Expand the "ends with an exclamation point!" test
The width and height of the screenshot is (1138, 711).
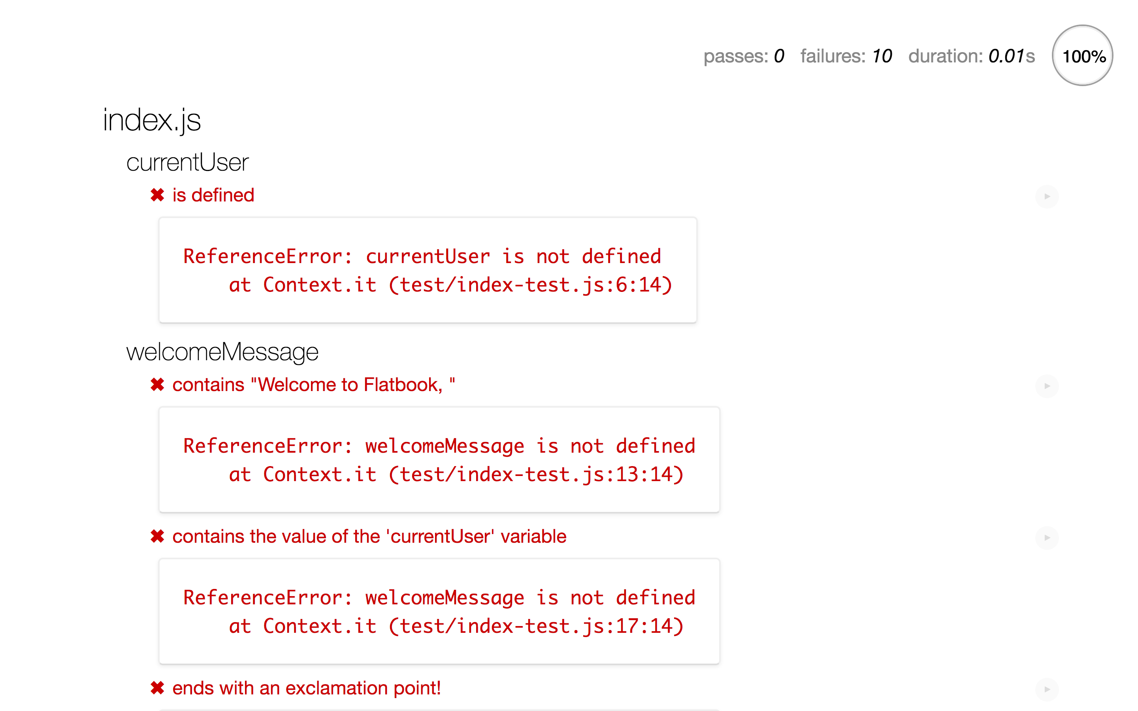306,688
